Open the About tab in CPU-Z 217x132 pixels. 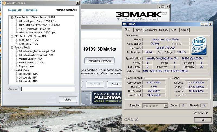184,30
